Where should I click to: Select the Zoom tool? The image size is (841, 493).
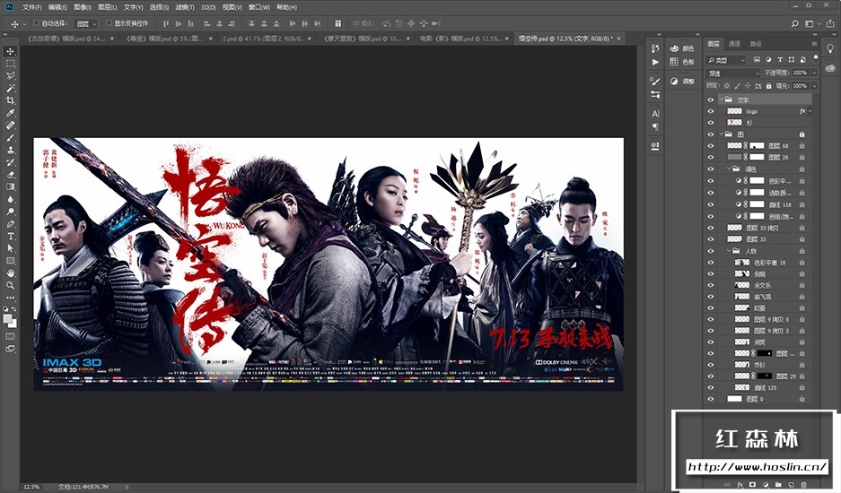tap(10, 286)
